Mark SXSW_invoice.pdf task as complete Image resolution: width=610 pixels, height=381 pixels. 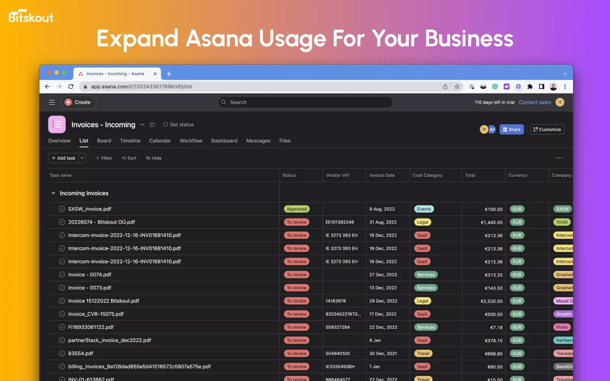[x=62, y=209]
